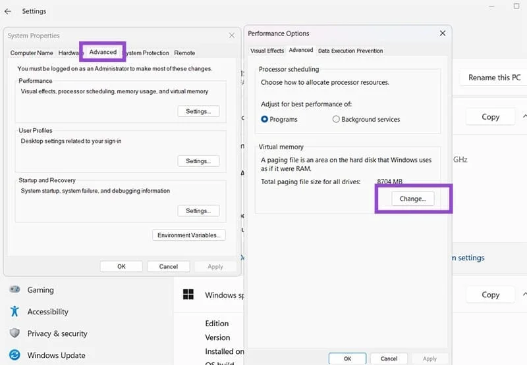
Task: Open the Data Execution Prevention tab
Action: pyautogui.click(x=350, y=51)
